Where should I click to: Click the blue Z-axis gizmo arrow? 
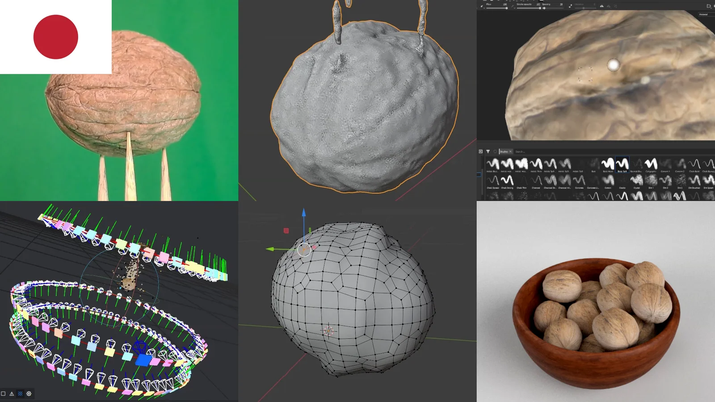[x=304, y=213]
